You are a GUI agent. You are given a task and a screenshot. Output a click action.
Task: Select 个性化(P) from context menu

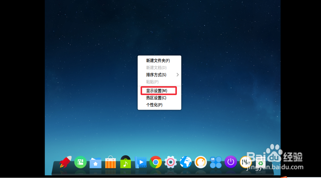tap(159, 105)
